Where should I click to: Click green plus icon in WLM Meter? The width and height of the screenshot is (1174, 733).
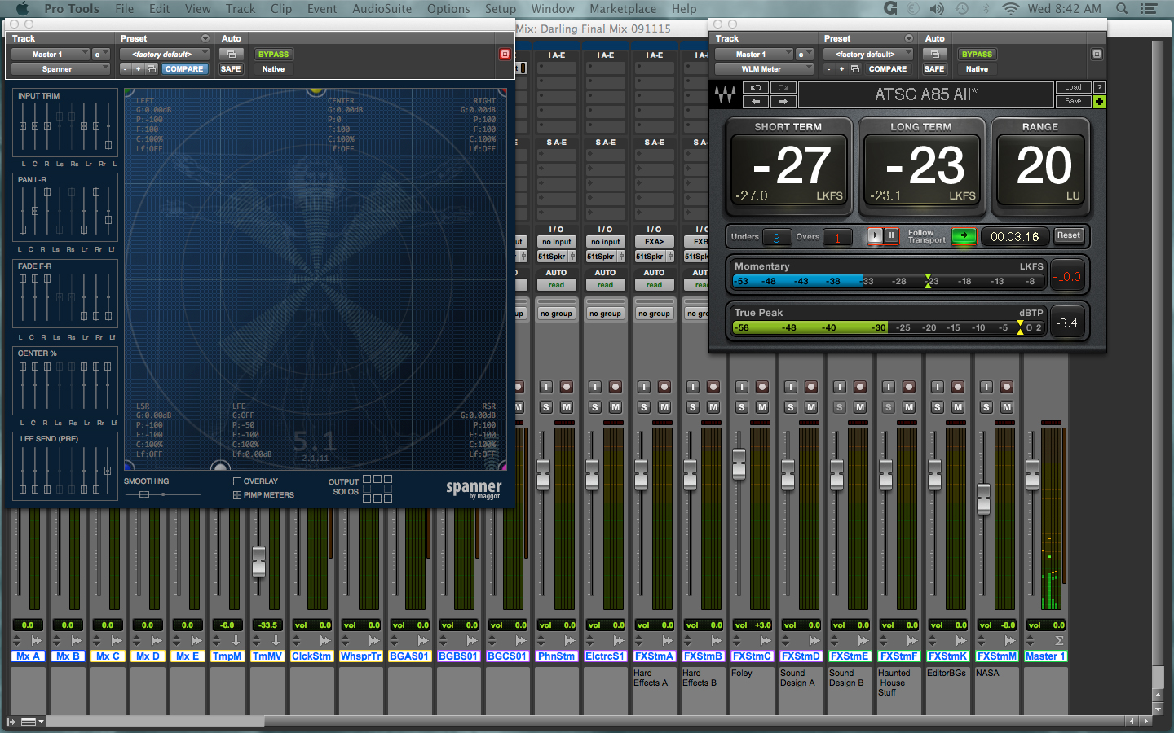point(1099,101)
